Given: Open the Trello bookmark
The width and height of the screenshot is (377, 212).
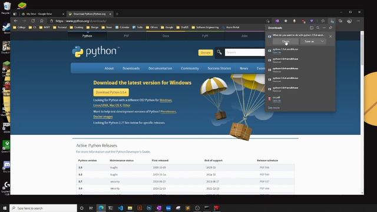Looking at the screenshot, I should tap(138, 28).
